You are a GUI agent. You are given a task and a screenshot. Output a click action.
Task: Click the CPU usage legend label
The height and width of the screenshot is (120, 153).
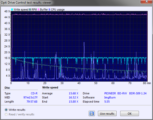58,9
